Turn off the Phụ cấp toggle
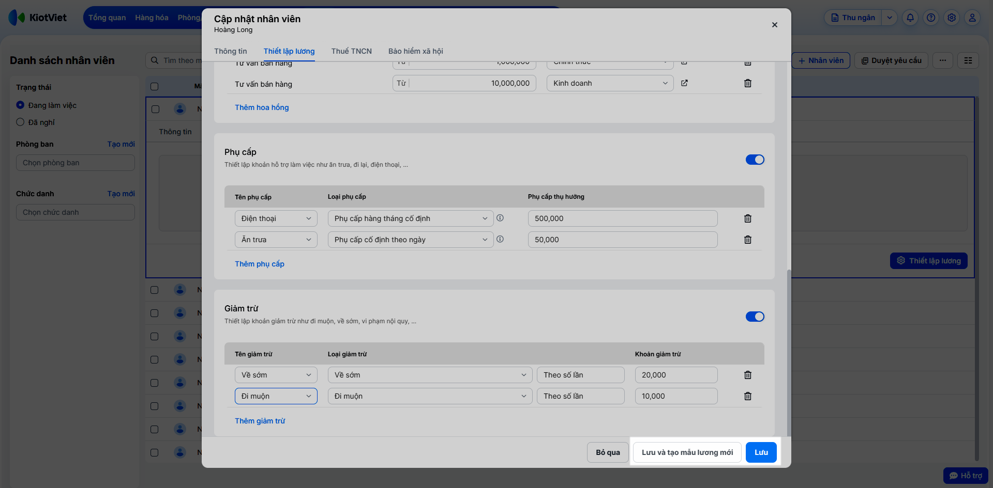993x488 pixels. [755, 160]
